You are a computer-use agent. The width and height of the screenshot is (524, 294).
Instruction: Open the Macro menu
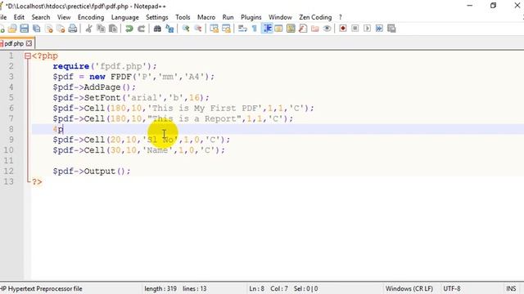206,17
